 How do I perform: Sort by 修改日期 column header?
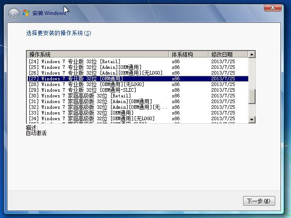pos(228,54)
